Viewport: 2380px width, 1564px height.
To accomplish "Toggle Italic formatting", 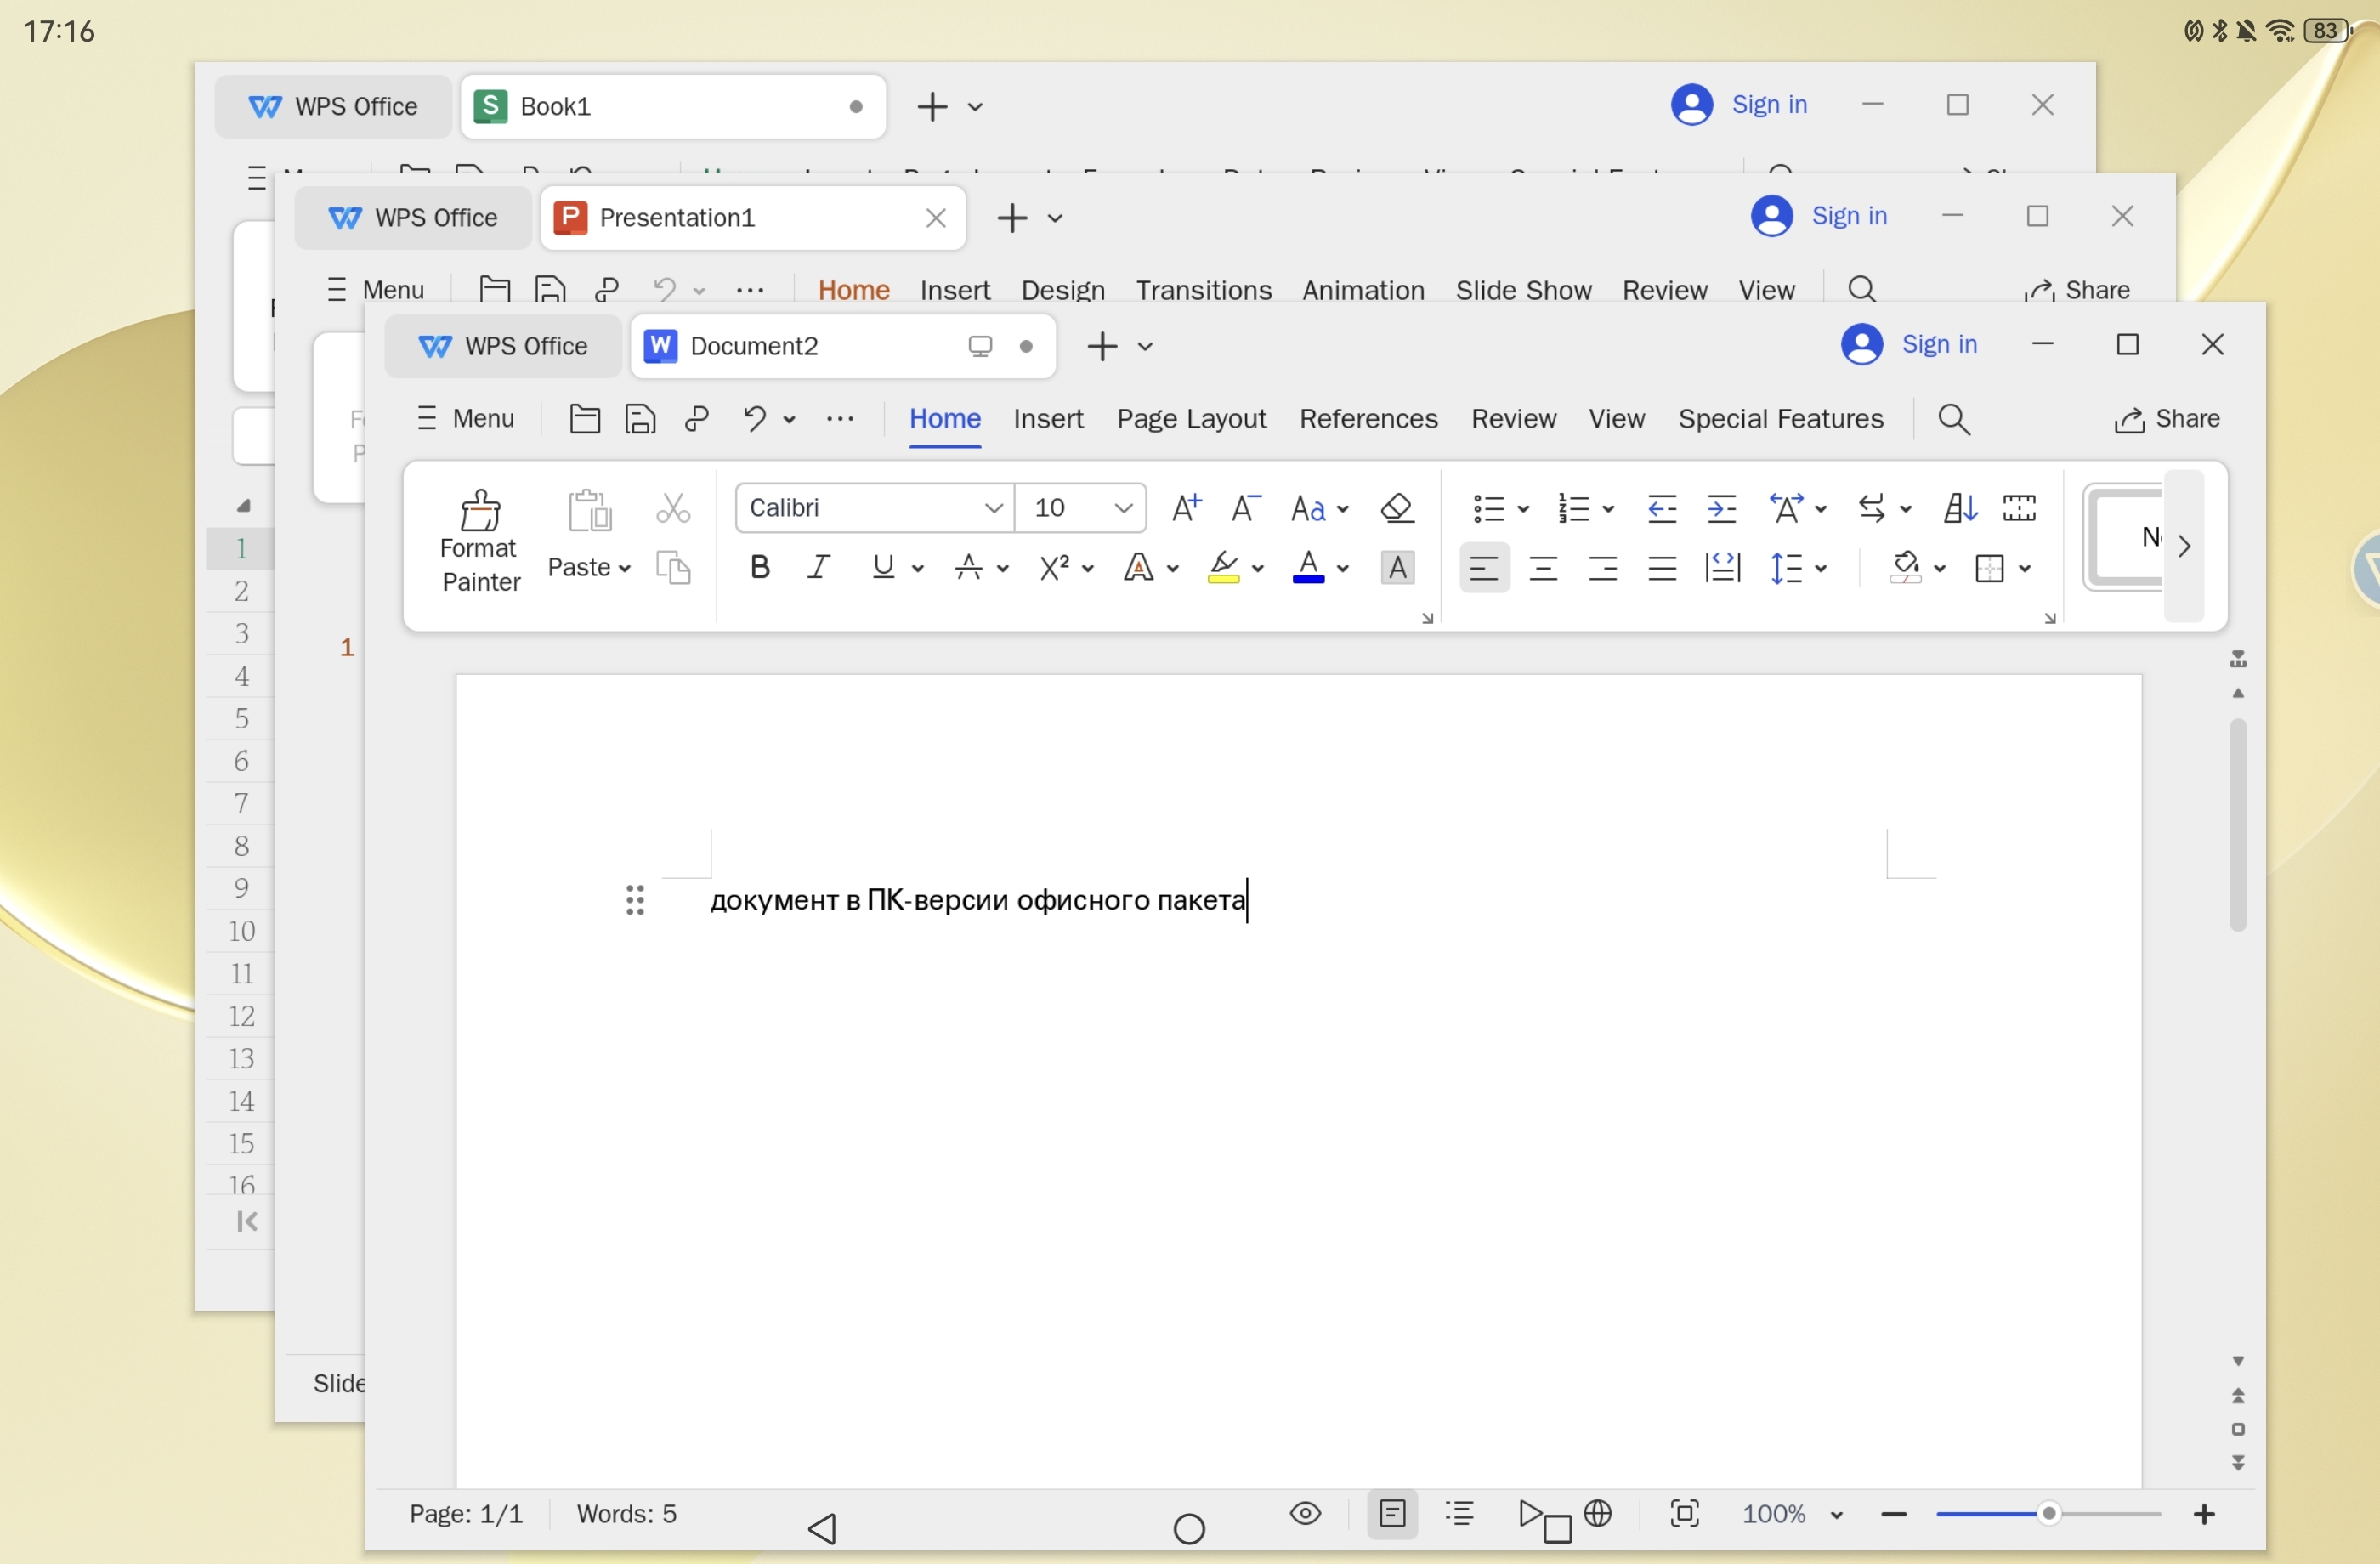I will tap(819, 568).
